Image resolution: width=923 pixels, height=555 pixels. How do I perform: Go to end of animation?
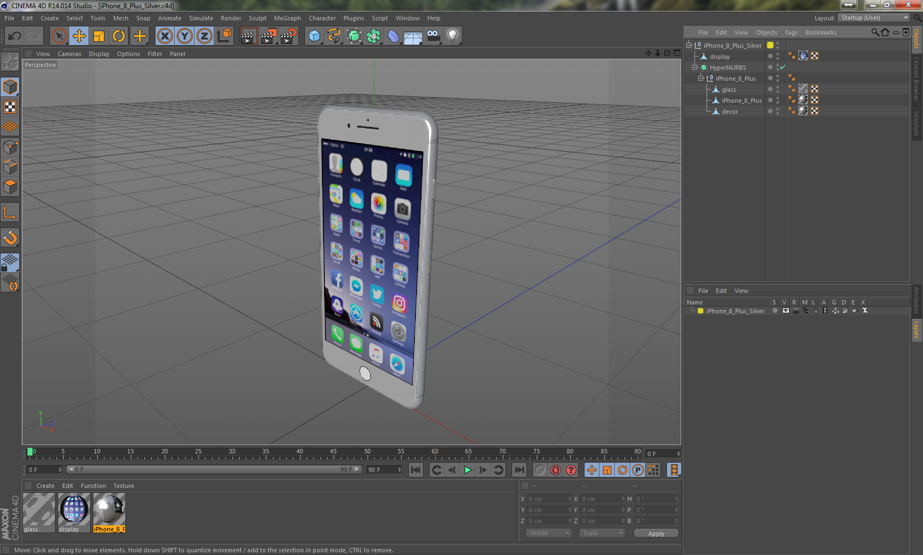click(519, 470)
